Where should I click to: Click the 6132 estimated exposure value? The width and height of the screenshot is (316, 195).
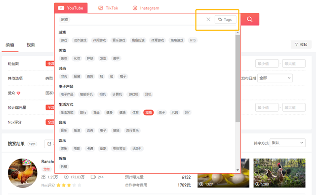click(186, 177)
